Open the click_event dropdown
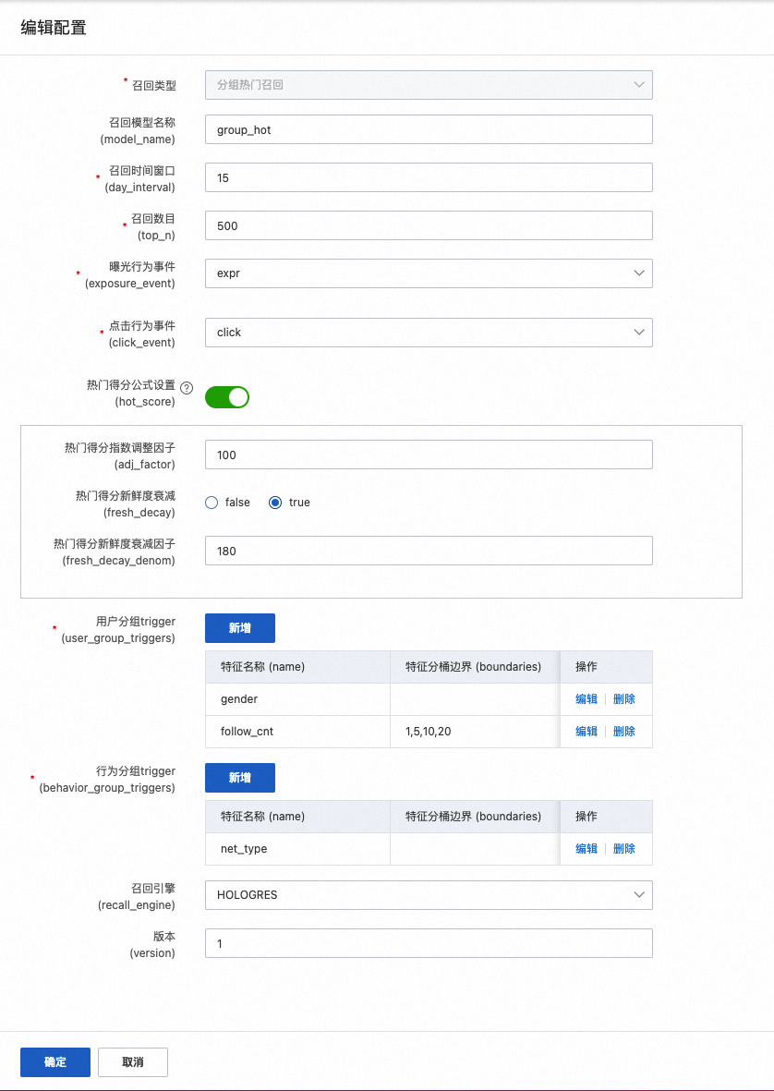 pyautogui.click(x=429, y=333)
